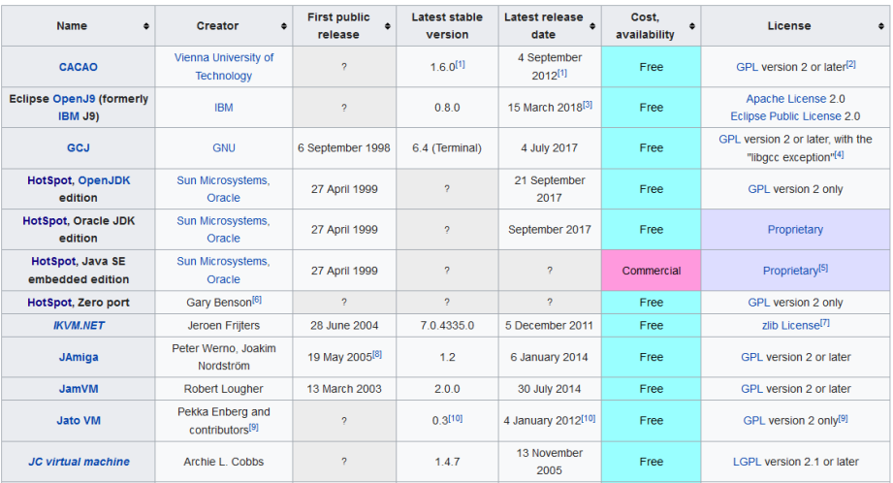This screenshot has width=893, height=483.
Task: Sort table by Name column arrows
Action: click(x=146, y=26)
